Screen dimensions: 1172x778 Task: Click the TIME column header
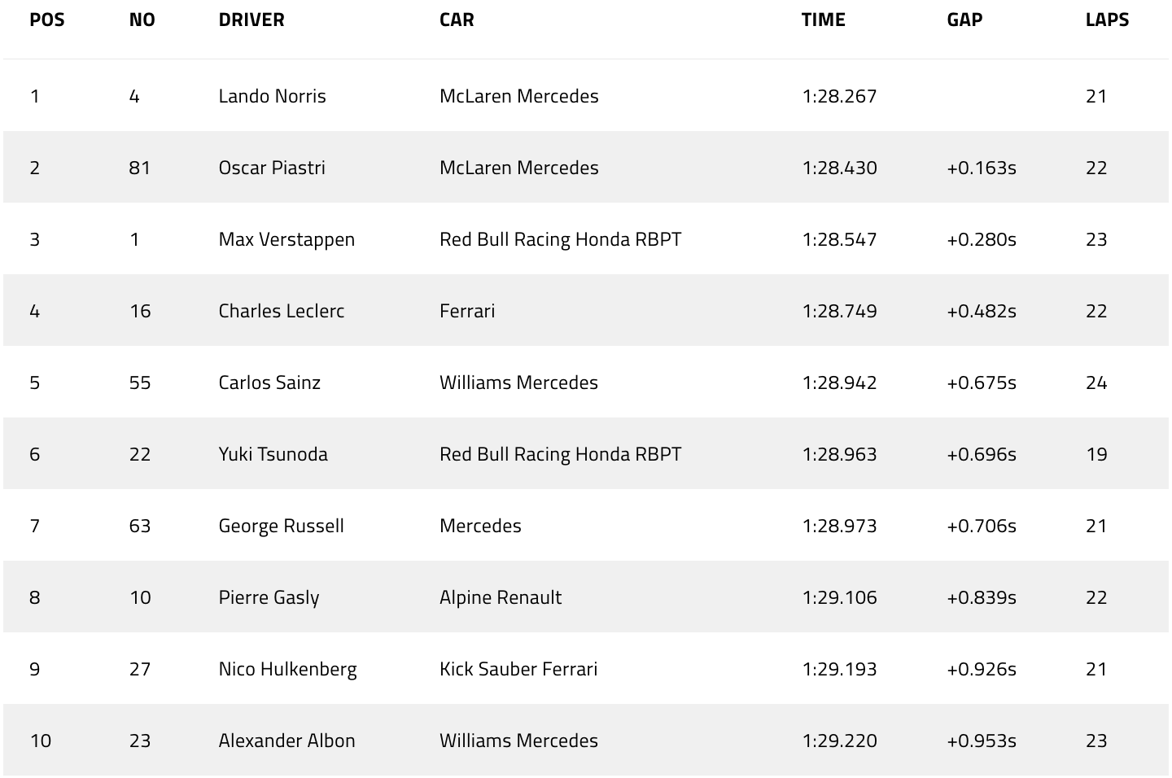point(823,20)
